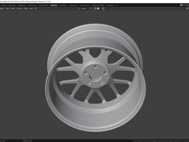Switch to the Animation workspace tab
Image resolution: width=189 pixels, height=142 pixels.
(63, 6)
